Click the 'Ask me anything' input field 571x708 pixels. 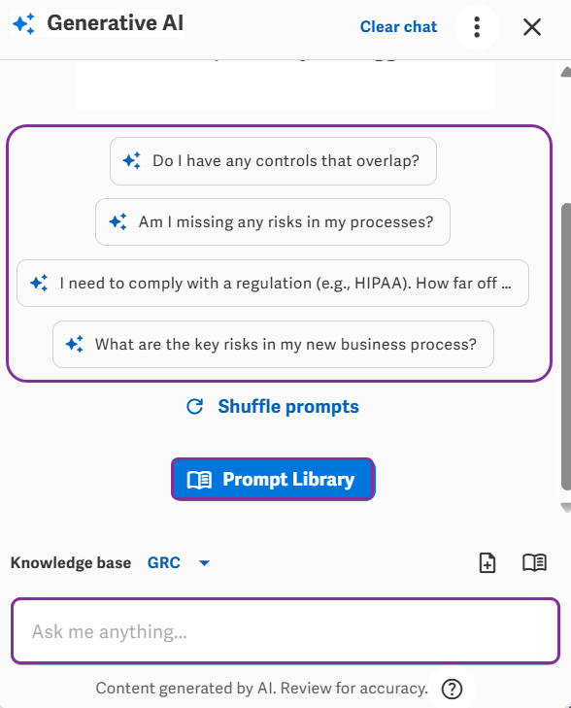(285, 631)
